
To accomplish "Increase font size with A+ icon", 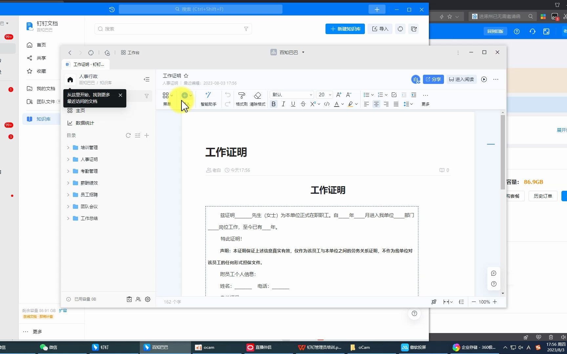I will point(339,95).
